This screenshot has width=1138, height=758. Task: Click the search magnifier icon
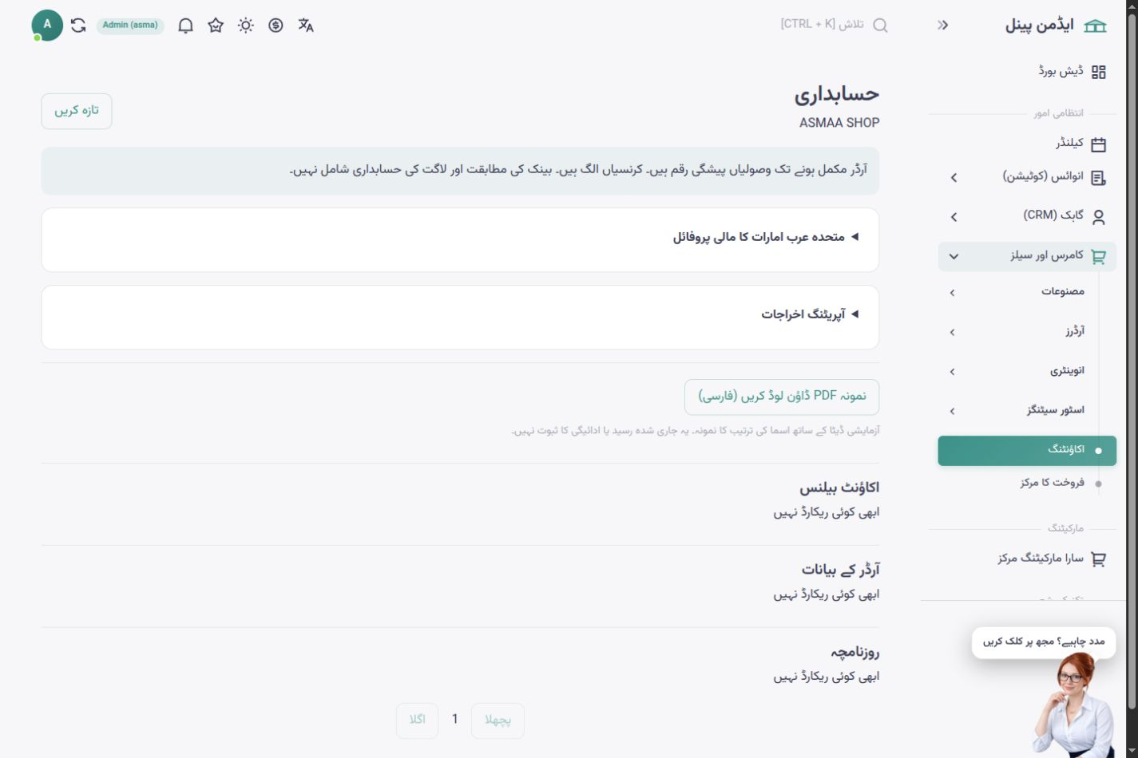coord(880,26)
